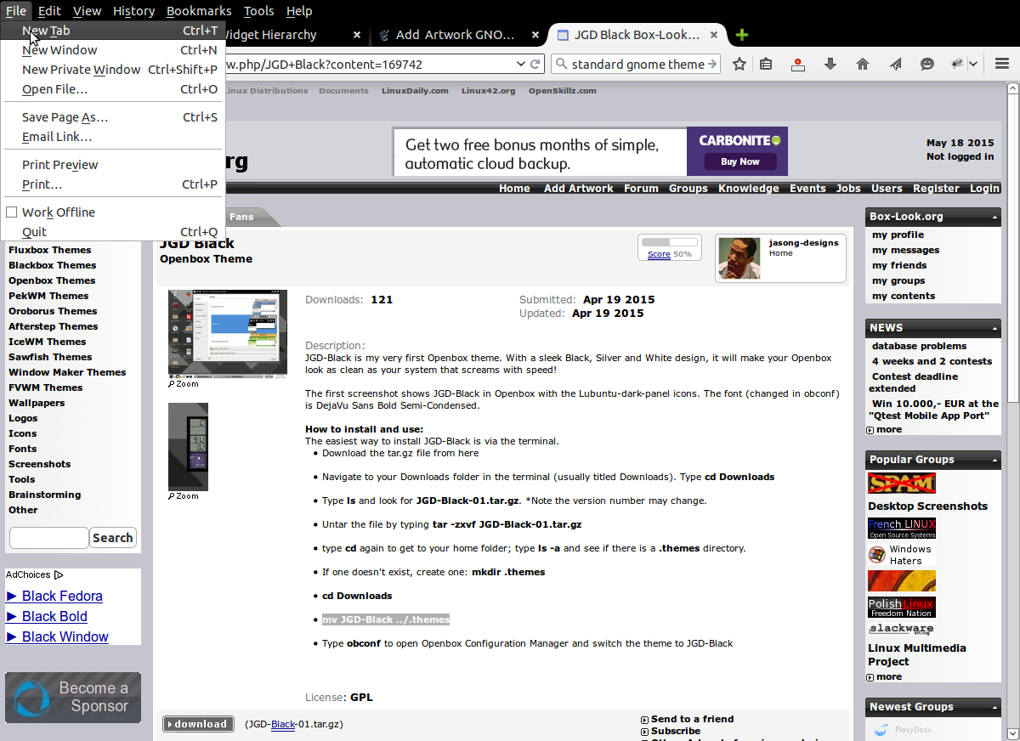Open the Bookmarks menu in menu bar

click(199, 11)
